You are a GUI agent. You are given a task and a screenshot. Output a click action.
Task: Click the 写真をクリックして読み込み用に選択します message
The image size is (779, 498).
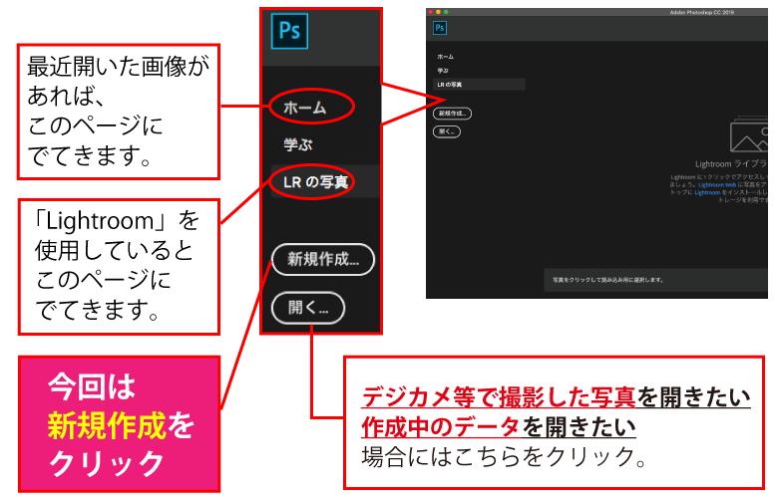[608, 280]
